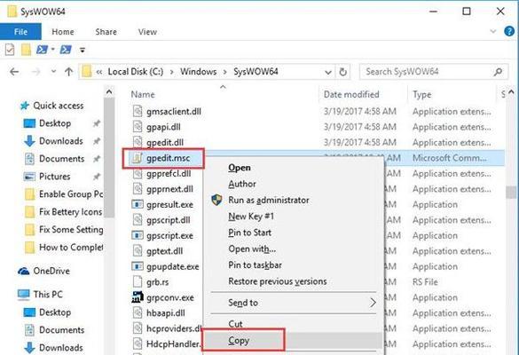
Task: Click the New folder icon in quick access toolbar
Action: click(x=26, y=50)
